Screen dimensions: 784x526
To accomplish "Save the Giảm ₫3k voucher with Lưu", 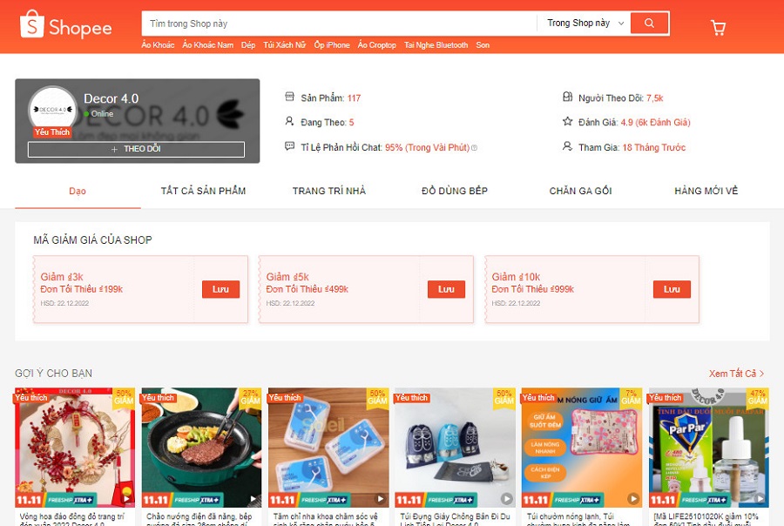I will (x=220, y=289).
